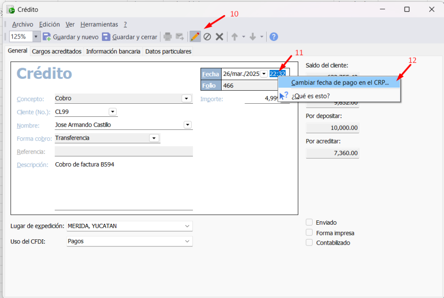Click the printer icon in toolbar
Viewport: 444px width, 298px height.
pyautogui.click(x=167, y=37)
